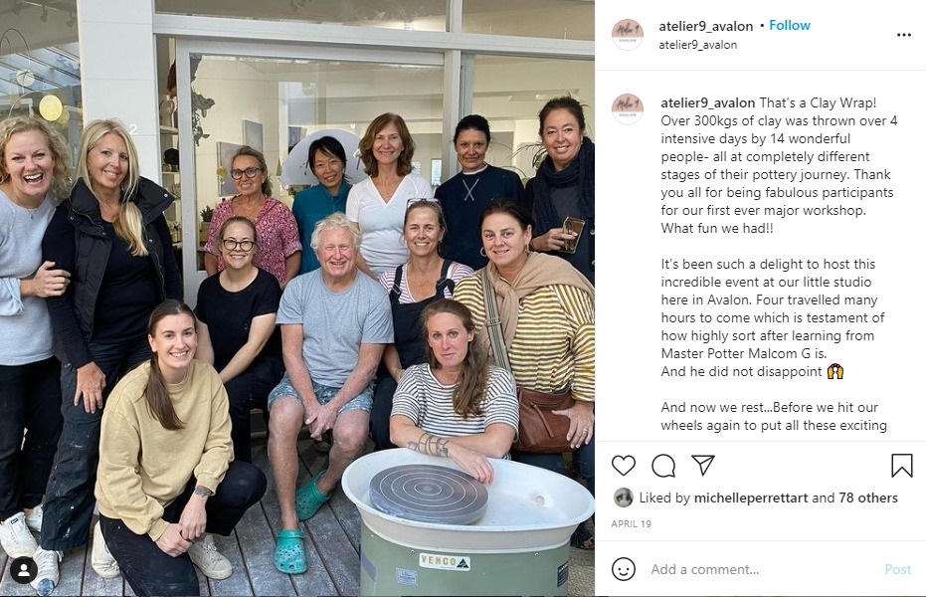
Task: Click the atelier9_avalon header profile avatar
Action: point(628,34)
